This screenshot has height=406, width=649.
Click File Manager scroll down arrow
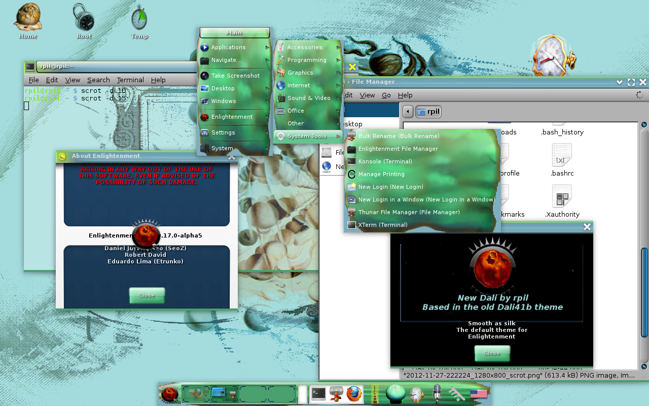[644, 366]
